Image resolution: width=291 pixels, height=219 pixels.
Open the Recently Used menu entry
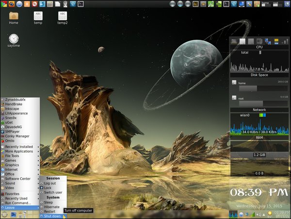tap(20, 199)
